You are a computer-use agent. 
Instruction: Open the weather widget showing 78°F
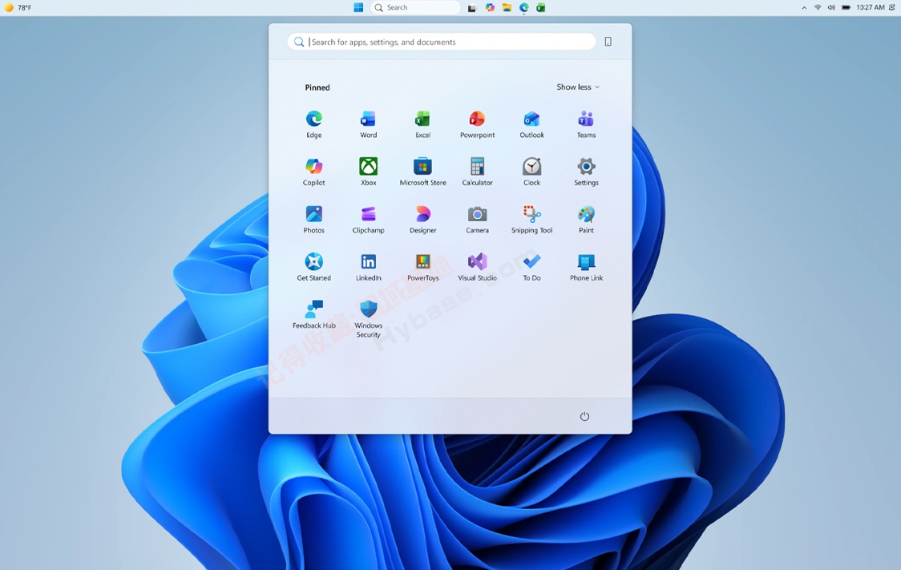(18, 7)
